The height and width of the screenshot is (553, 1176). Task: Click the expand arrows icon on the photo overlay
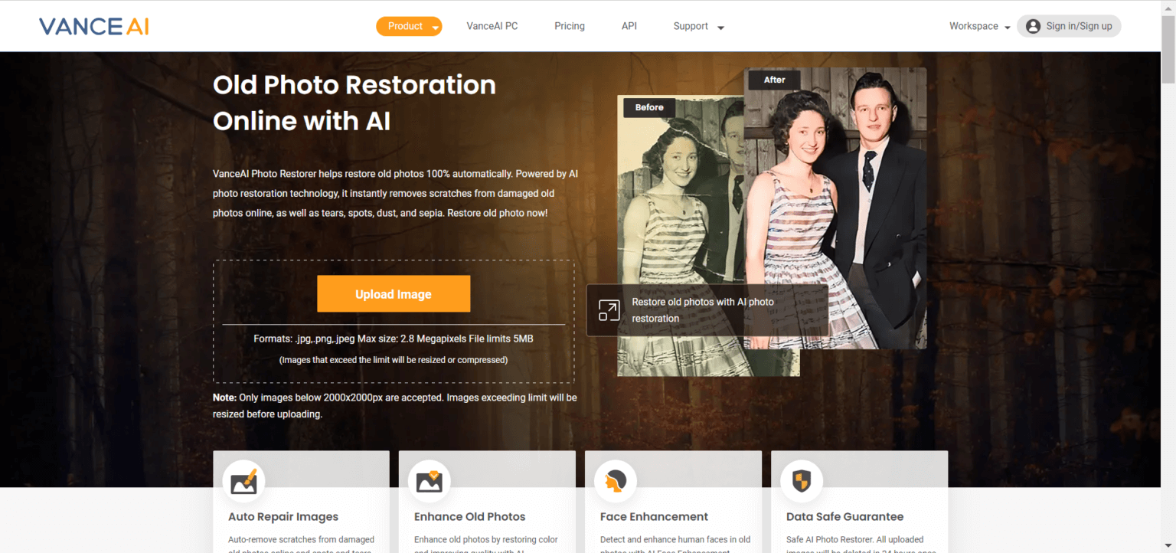607,310
